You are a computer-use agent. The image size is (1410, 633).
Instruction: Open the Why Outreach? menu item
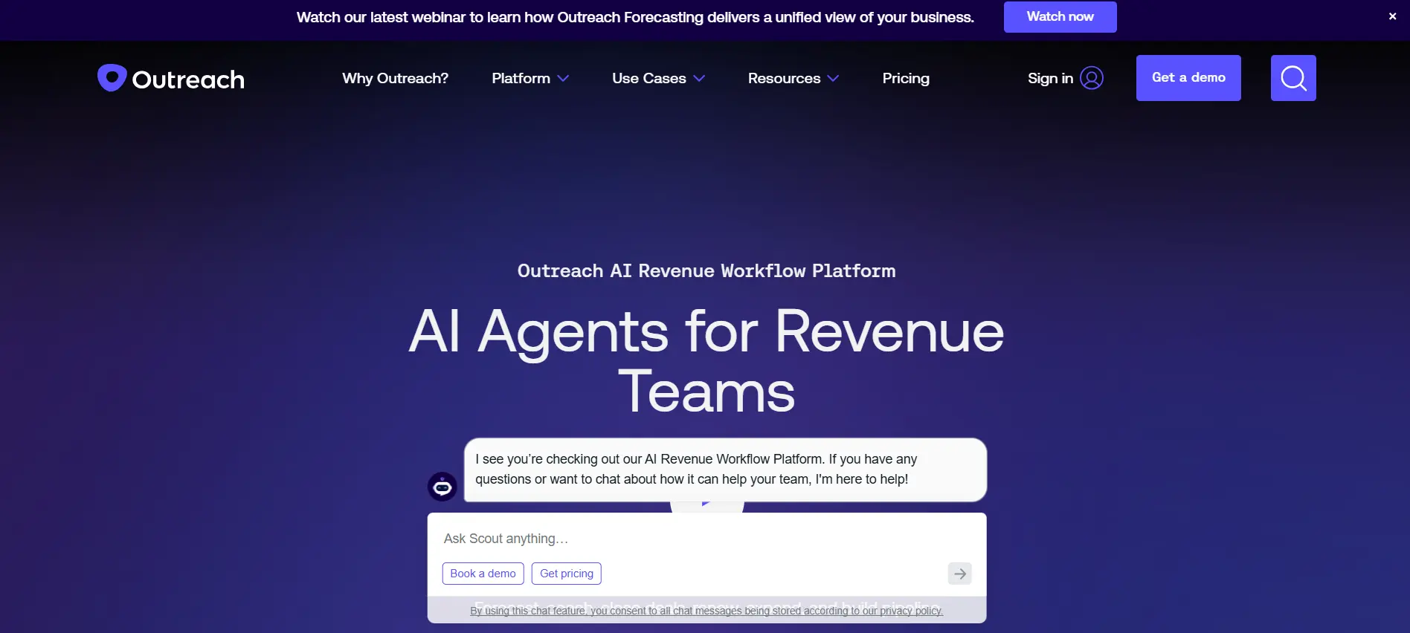point(395,79)
